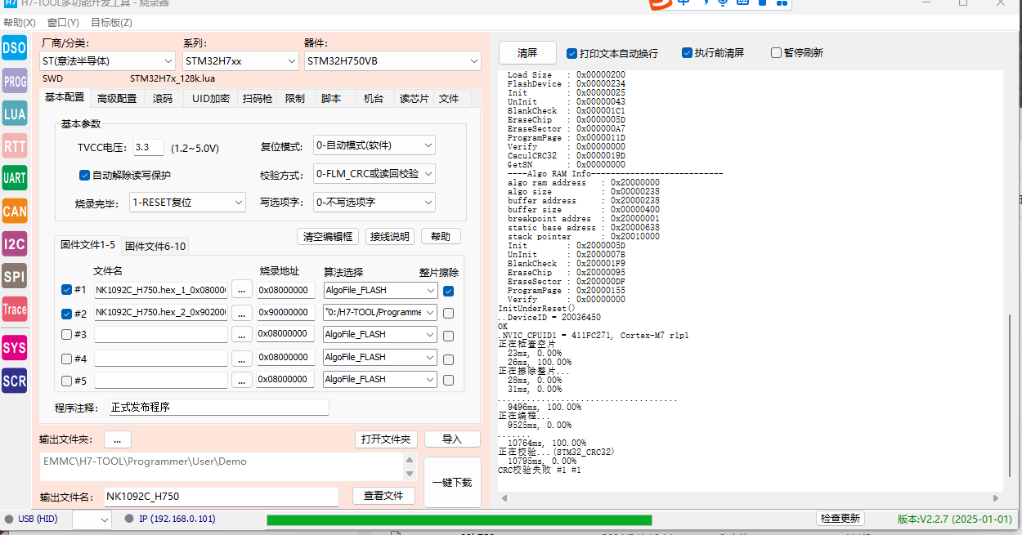The image size is (1022, 535).
Task: Open the 厂商/分类 vendor dropdown
Action: pyautogui.click(x=108, y=61)
